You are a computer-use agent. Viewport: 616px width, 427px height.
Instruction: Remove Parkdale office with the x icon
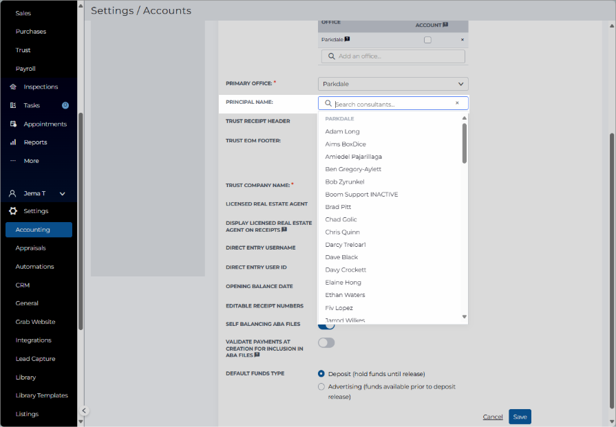[x=463, y=40]
